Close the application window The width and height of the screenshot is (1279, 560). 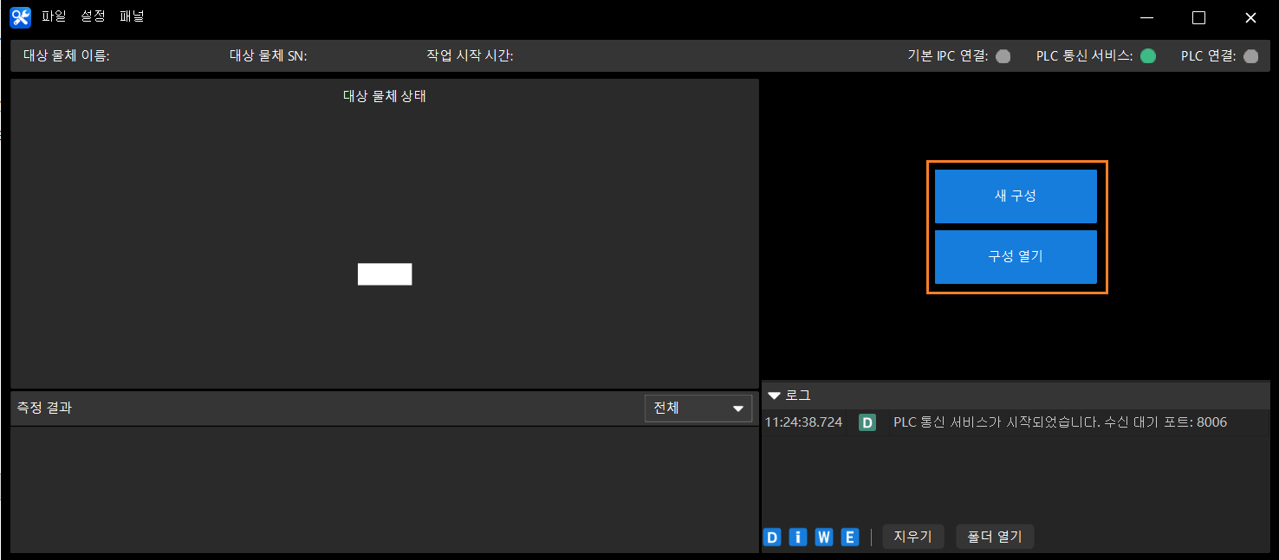1250,17
